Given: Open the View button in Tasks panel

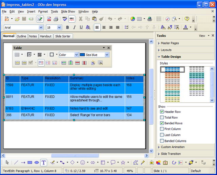Looking at the screenshot, I should 202,36.
